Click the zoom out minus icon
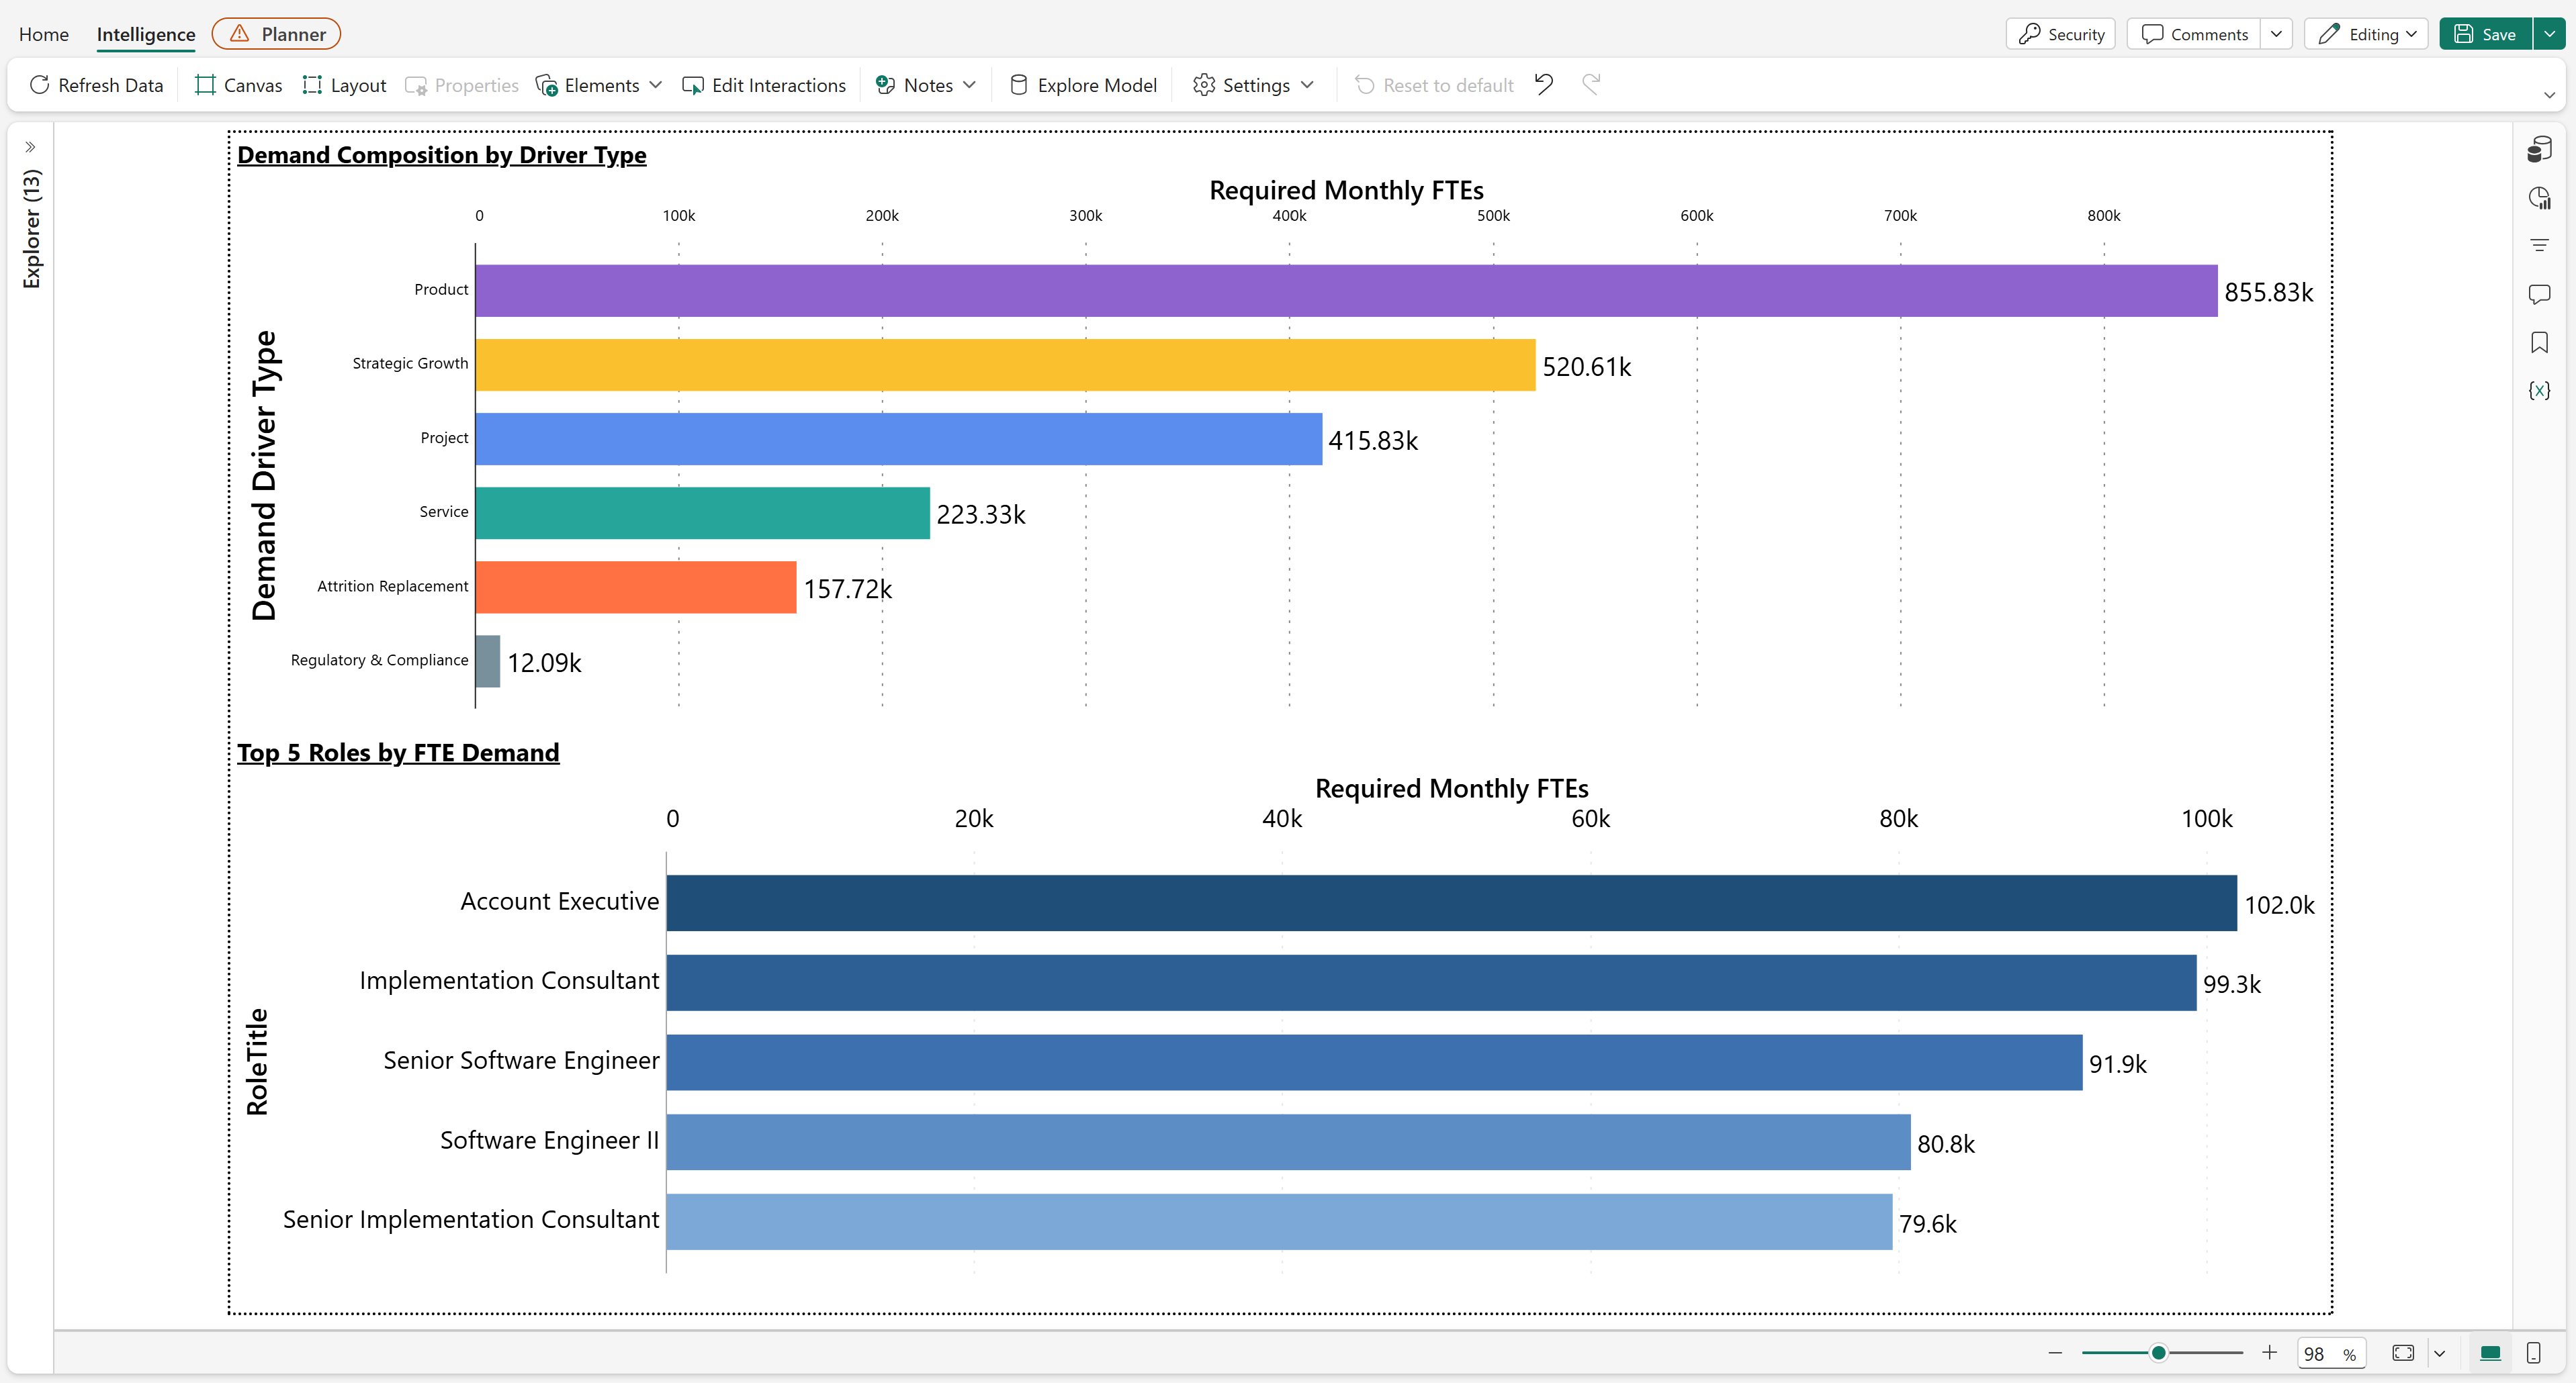This screenshot has height=1383, width=2576. [2055, 1353]
